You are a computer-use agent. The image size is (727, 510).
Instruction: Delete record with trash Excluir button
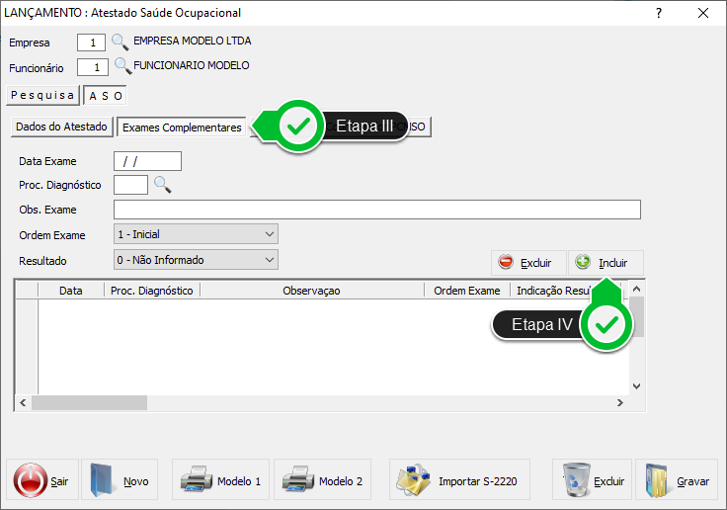coord(591,481)
